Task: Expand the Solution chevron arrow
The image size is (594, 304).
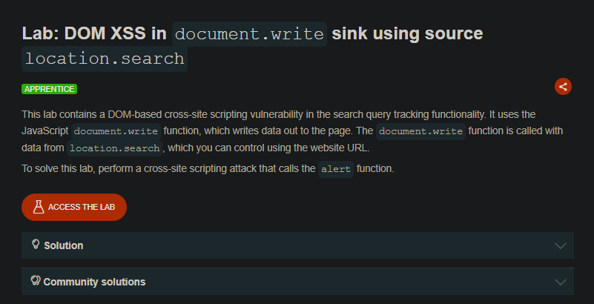Action: click(x=561, y=245)
